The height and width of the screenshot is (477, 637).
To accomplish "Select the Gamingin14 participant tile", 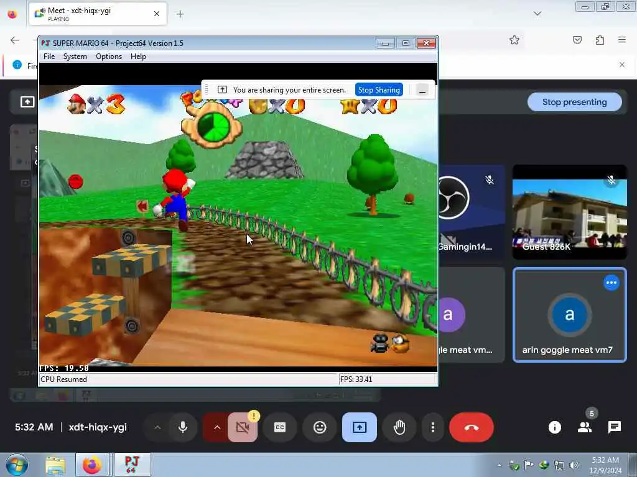I will point(472,212).
